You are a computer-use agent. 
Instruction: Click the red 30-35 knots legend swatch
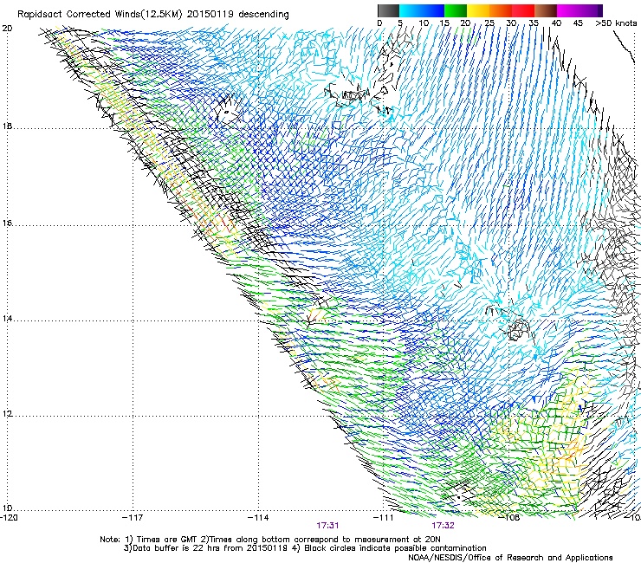click(523, 10)
